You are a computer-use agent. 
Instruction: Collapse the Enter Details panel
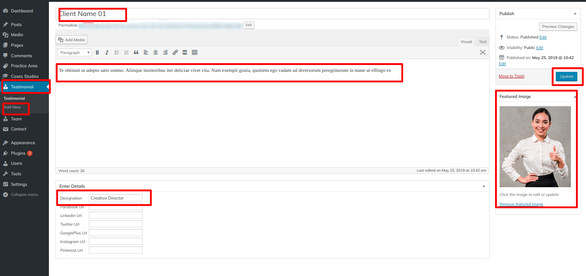(484, 186)
